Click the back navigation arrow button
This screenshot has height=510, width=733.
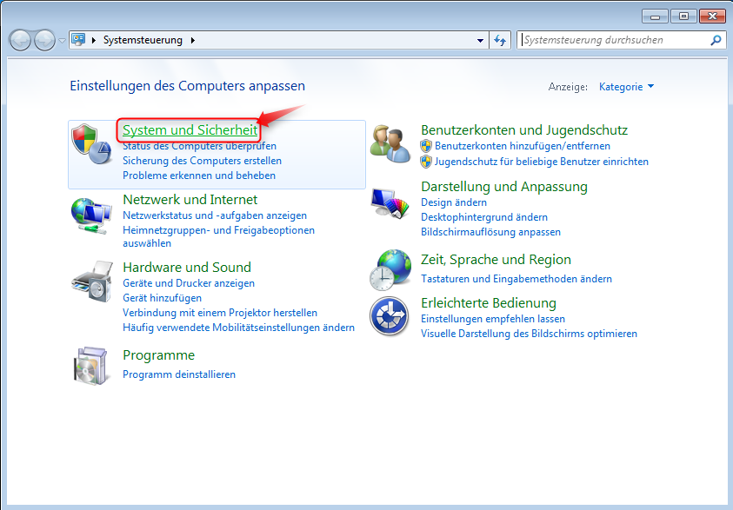19,39
